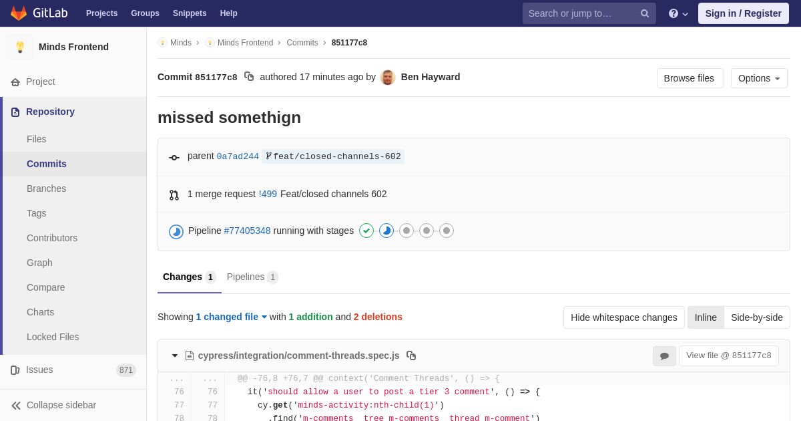The width and height of the screenshot is (801, 421).
Task: Click the merge request icon in commit box
Action: point(174,195)
